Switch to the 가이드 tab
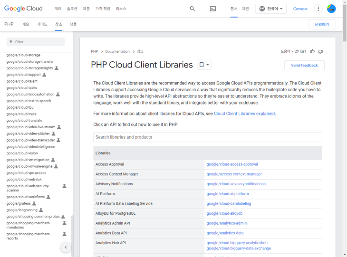Viewport: 347px width, 257px height. [42, 24]
